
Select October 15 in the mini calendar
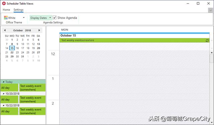click(x=12, y=48)
